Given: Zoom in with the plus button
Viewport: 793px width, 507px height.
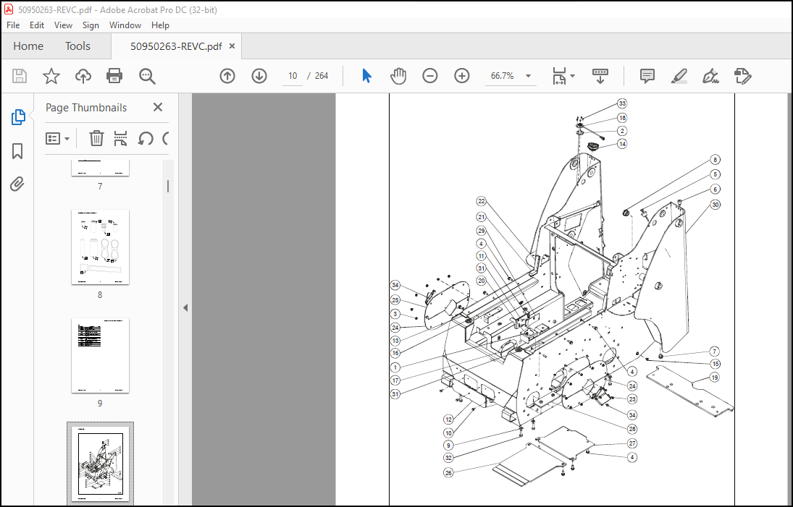Looking at the screenshot, I should [462, 76].
